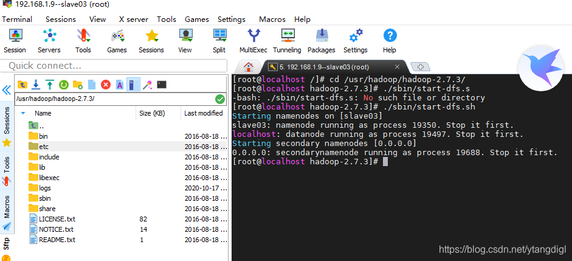
Task: Collapse the sidebar with double chevron
Action: [x=7, y=90]
